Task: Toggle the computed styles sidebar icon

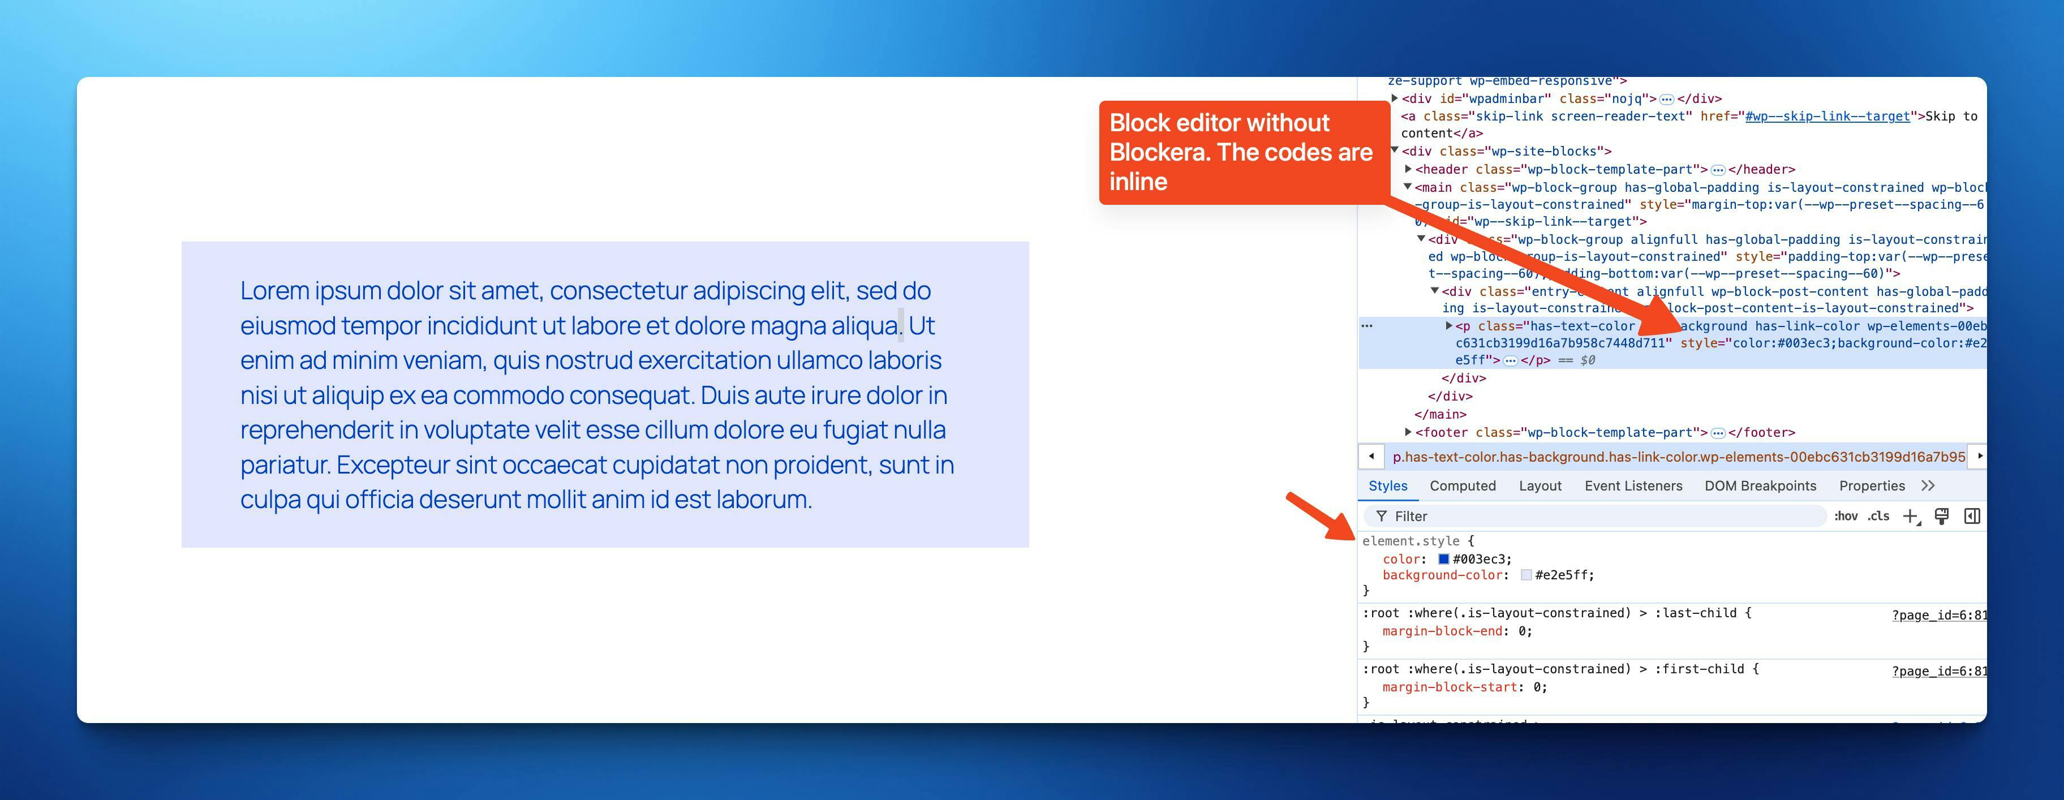Action: pyautogui.click(x=1972, y=516)
